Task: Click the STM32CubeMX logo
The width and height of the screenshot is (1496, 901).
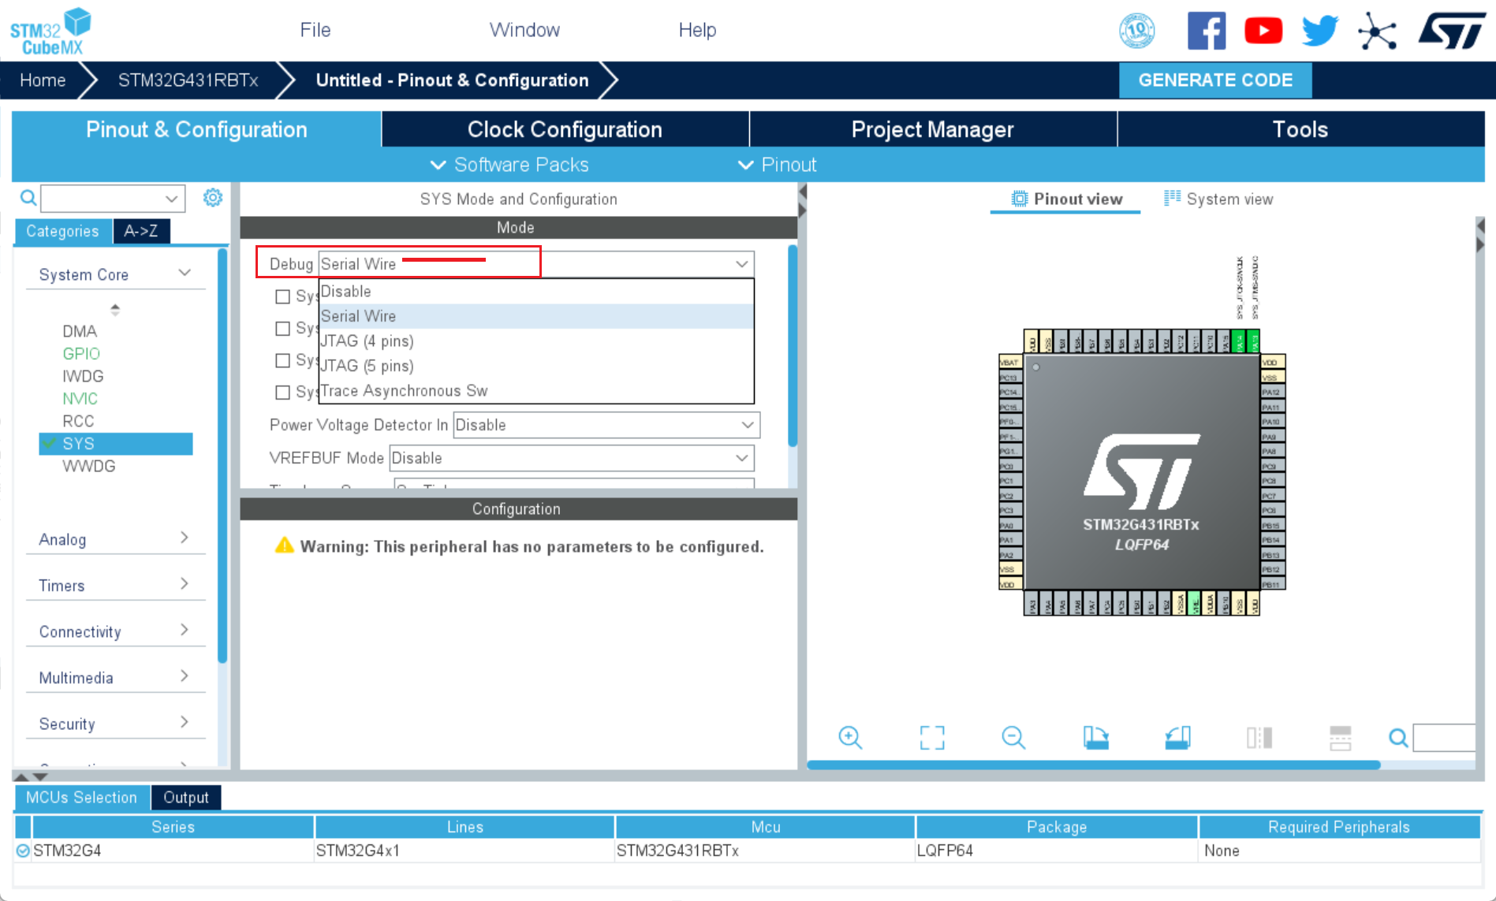Action: (x=50, y=32)
